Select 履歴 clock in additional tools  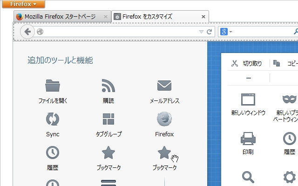point(53,153)
